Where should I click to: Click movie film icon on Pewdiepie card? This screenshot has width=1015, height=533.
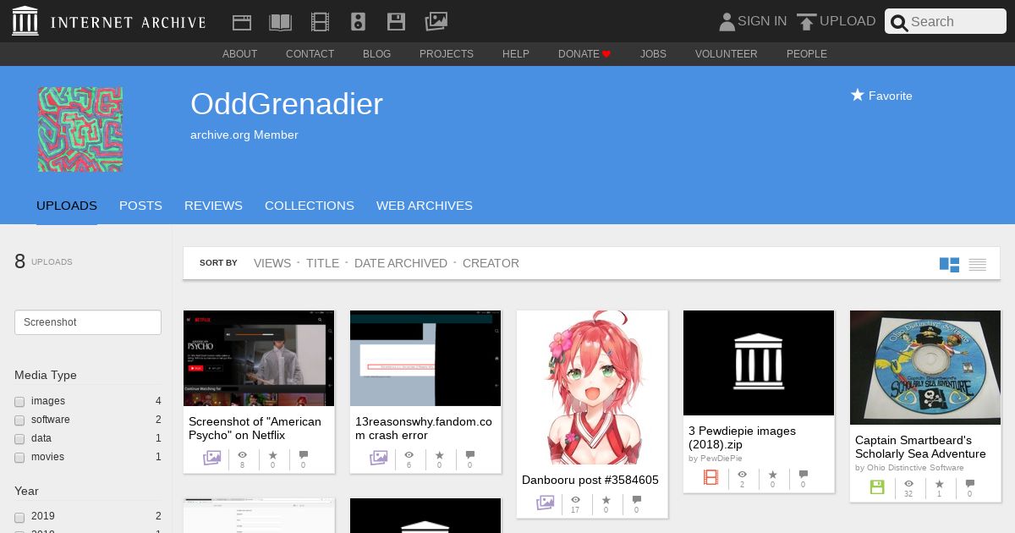tap(711, 478)
